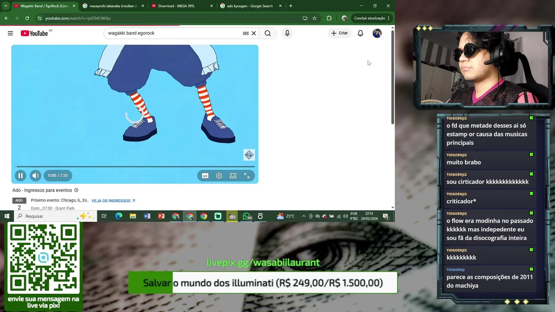Image resolution: width=555 pixels, height=312 pixels.
Task: Switch to the 'ado kyougen - Google Search' tab
Action: (250, 6)
